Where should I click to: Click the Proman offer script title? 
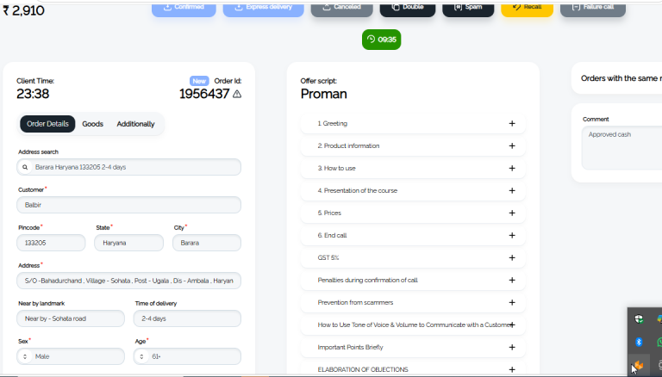click(x=324, y=94)
